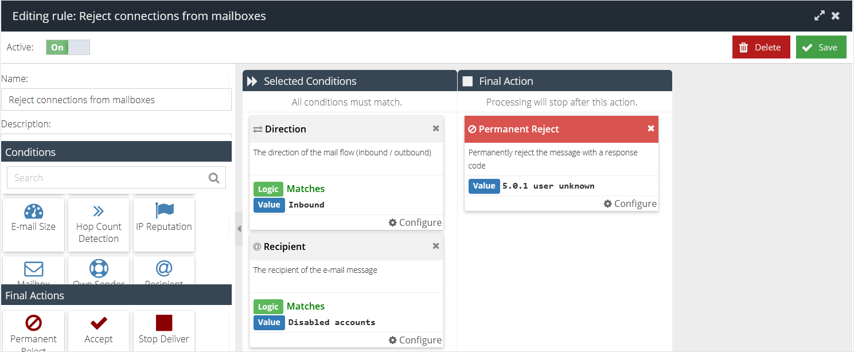Configure the Direction condition
854x352 pixels.
(415, 222)
